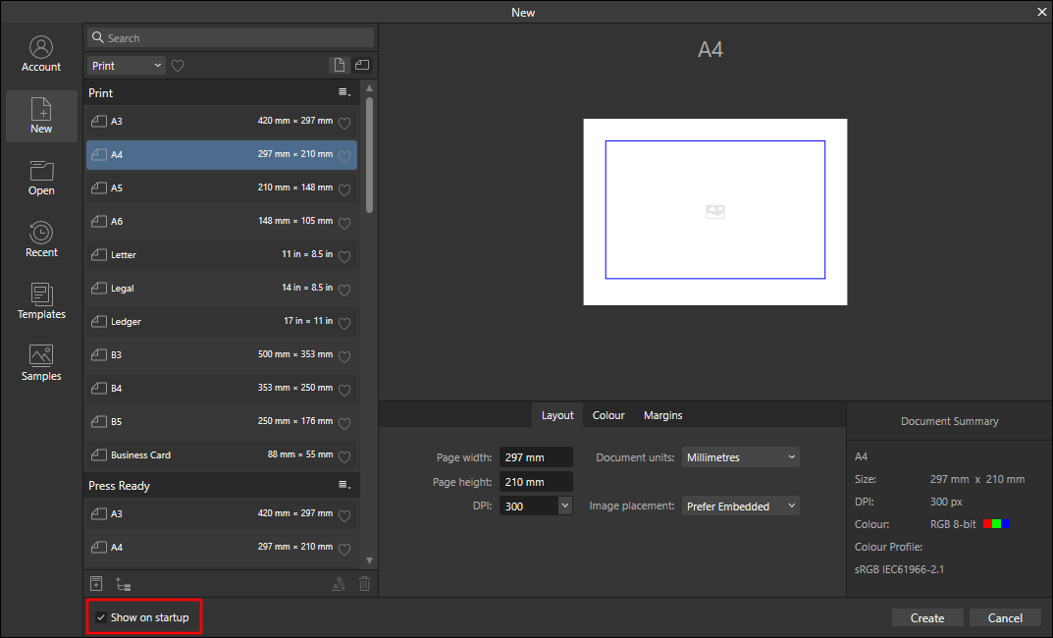Open the Templates section
The image size is (1053, 638).
click(41, 302)
